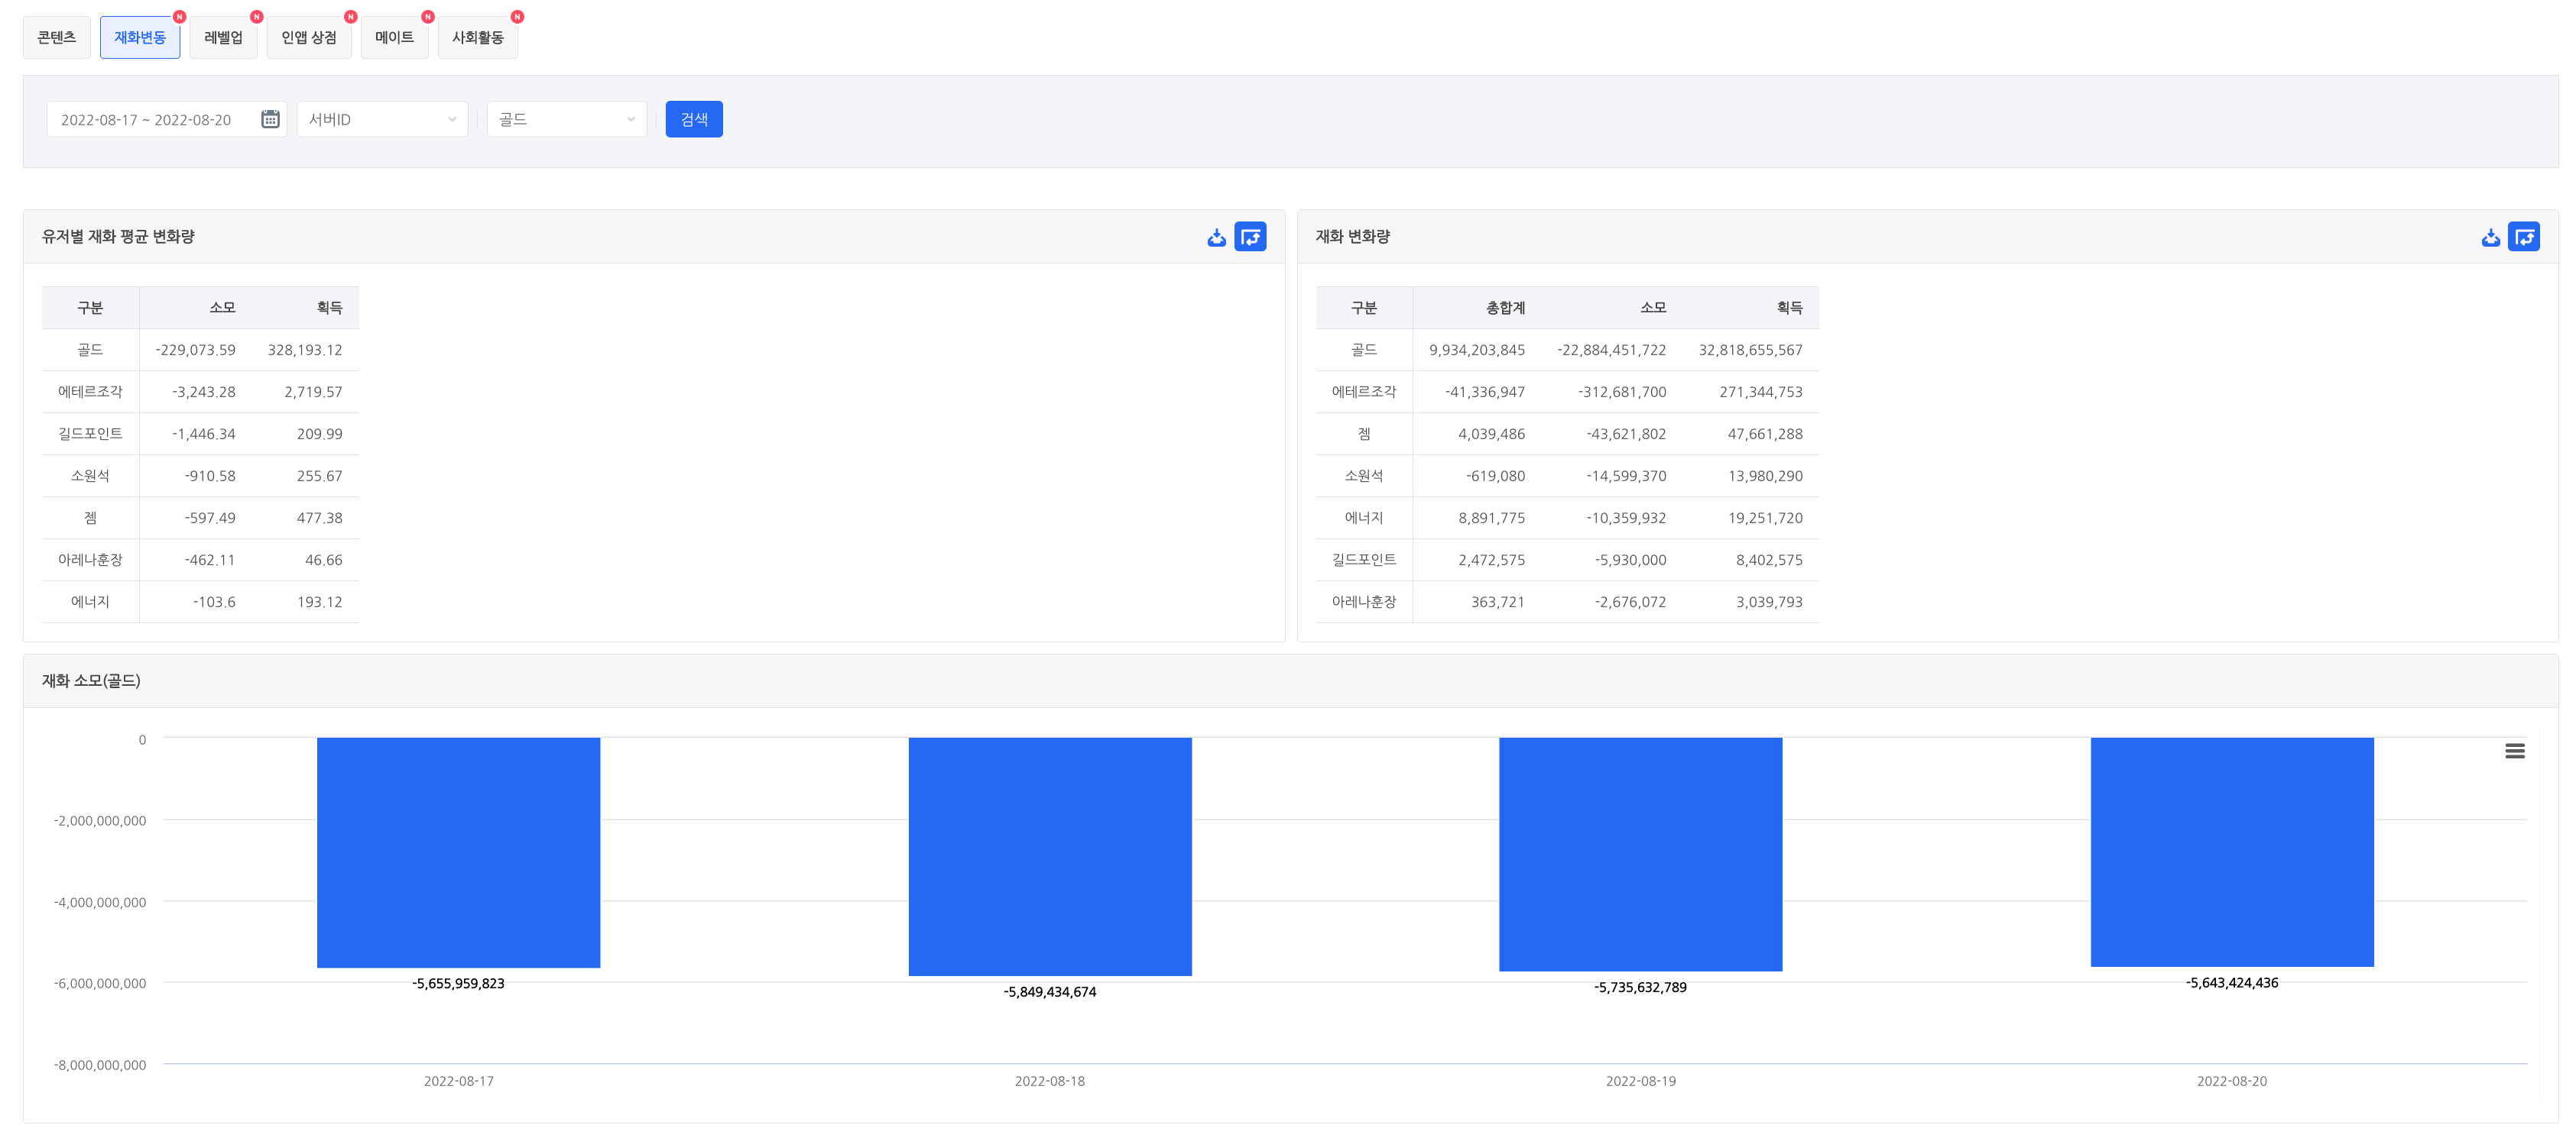2576x1141 pixels.
Task: Click the 재화 소모(골드) chart title
Action: pos(91,680)
